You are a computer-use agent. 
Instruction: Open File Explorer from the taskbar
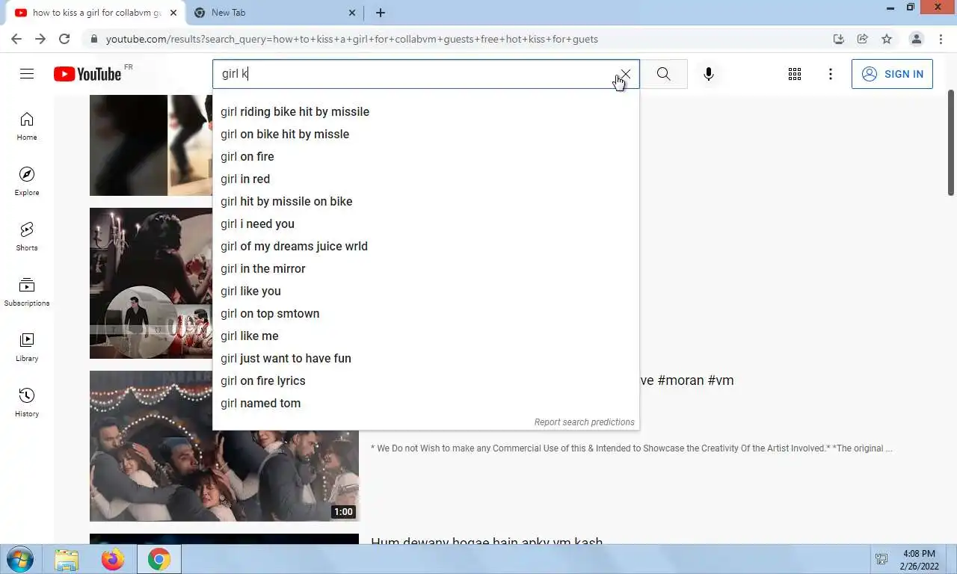click(67, 560)
